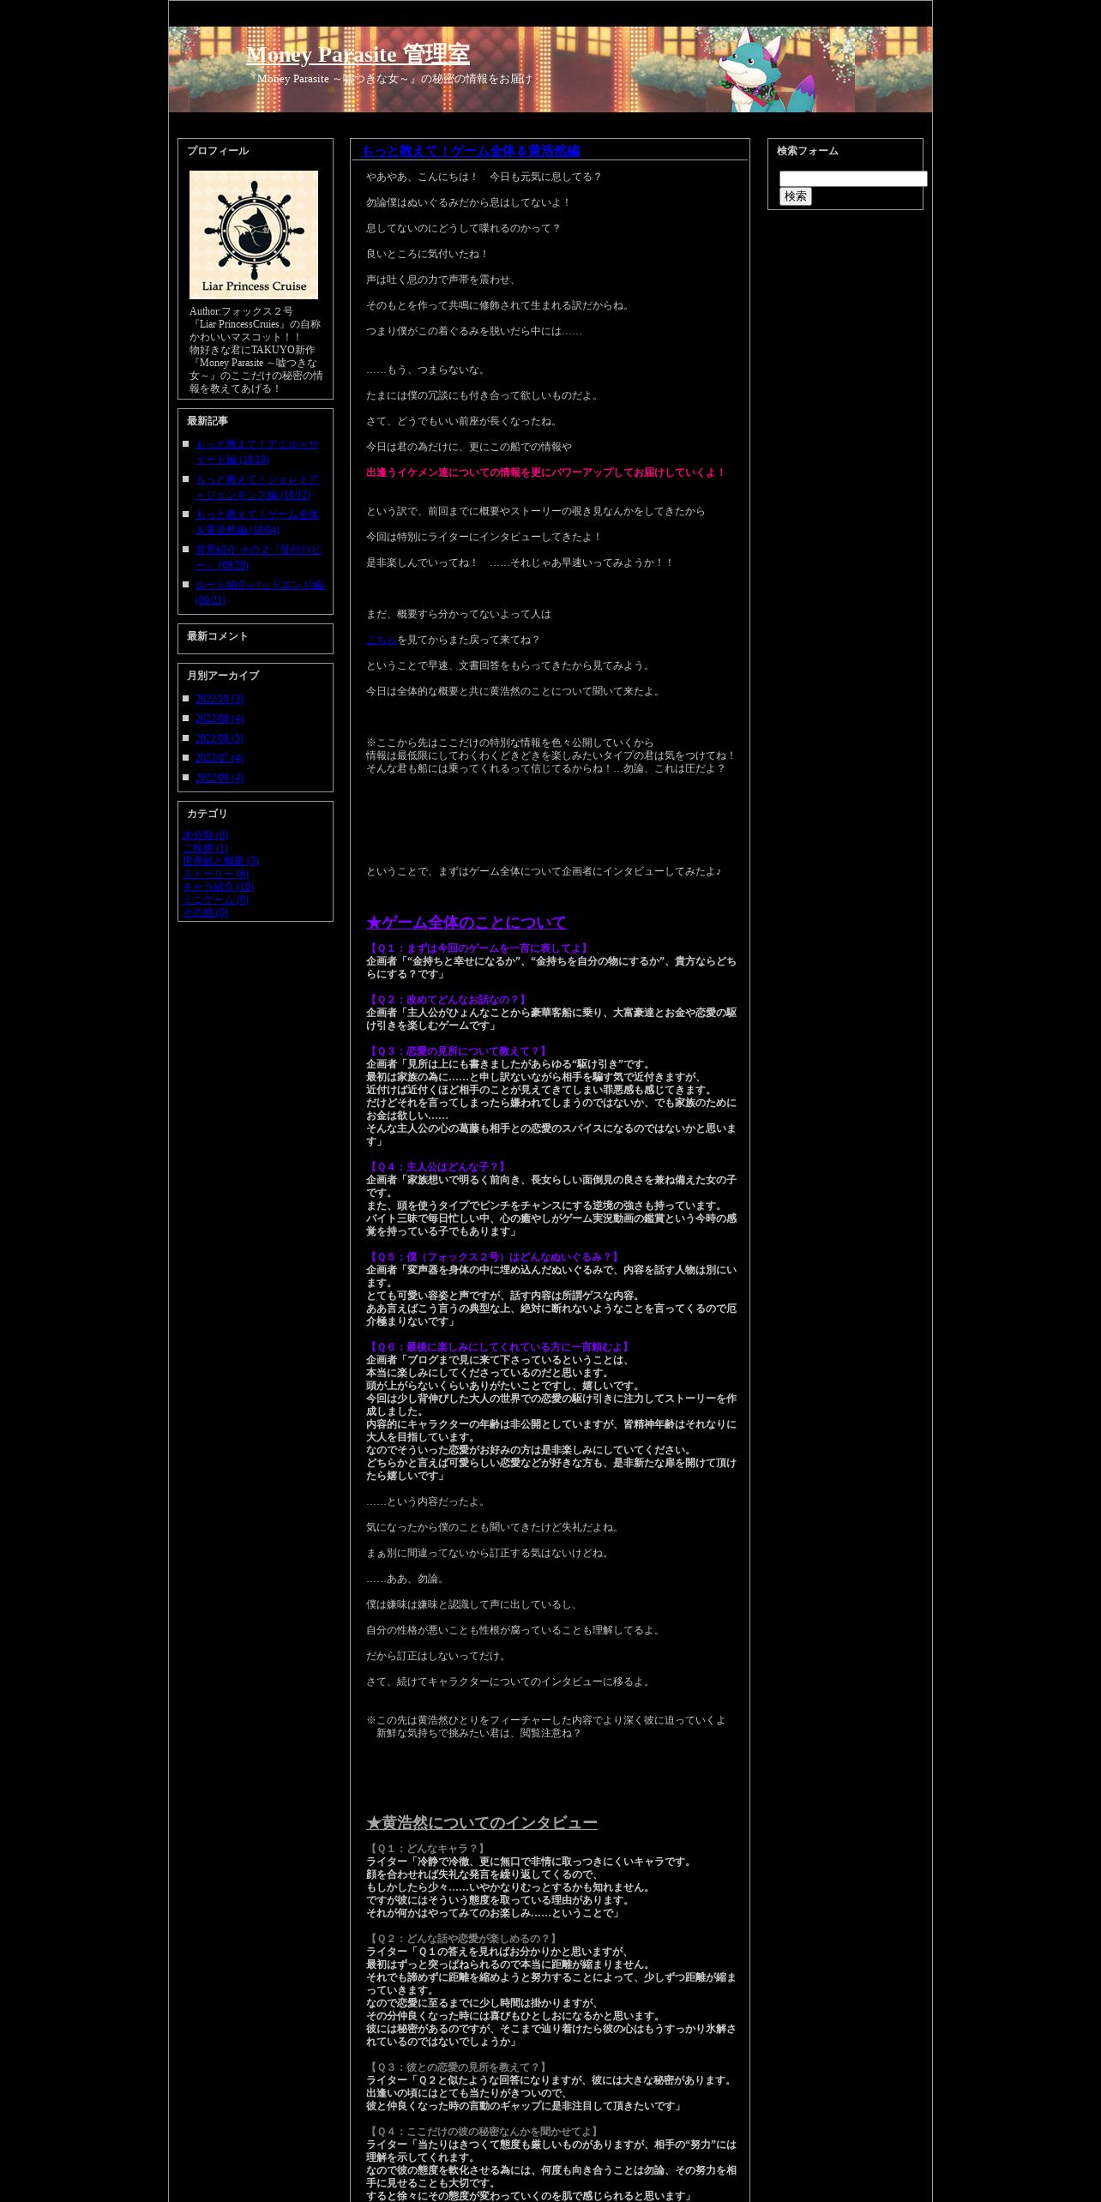Open recent post 背景紹介 その２ (09/28)
1101x2202 pixels.
(x=258, y=557)
